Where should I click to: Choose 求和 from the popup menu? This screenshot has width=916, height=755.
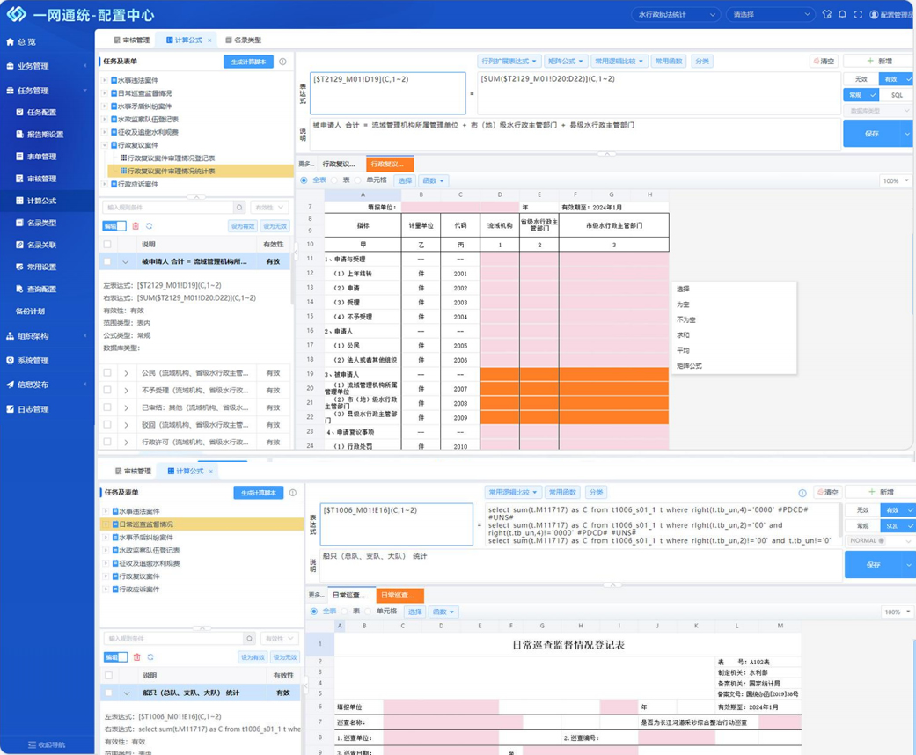(684, 335)
